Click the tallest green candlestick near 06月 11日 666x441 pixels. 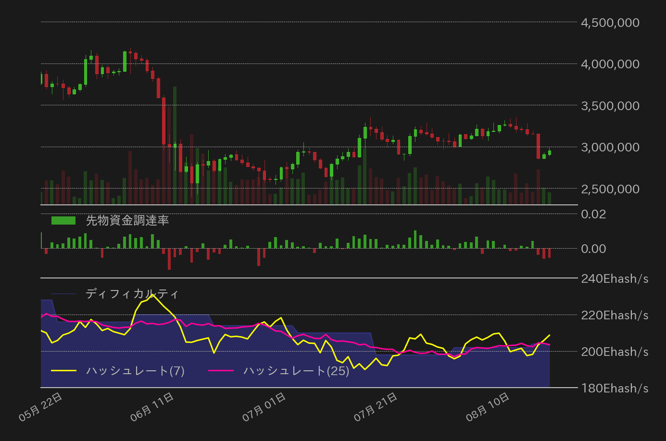click(175, 120)
